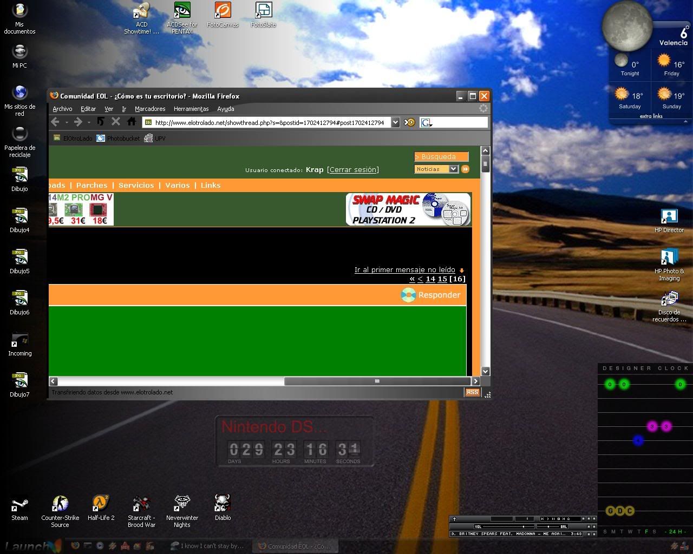Image resolution: width=693 pixels, height=554 pixels.
Task: Click the horizontal scrollbar thumb in Firefox
Action: click(377, 381)
